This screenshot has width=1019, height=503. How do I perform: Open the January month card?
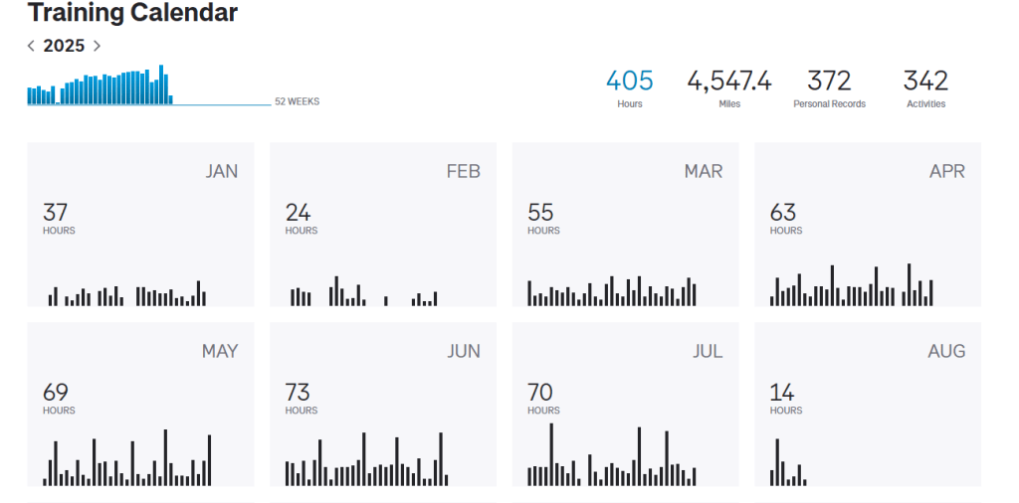pos(140,225)
